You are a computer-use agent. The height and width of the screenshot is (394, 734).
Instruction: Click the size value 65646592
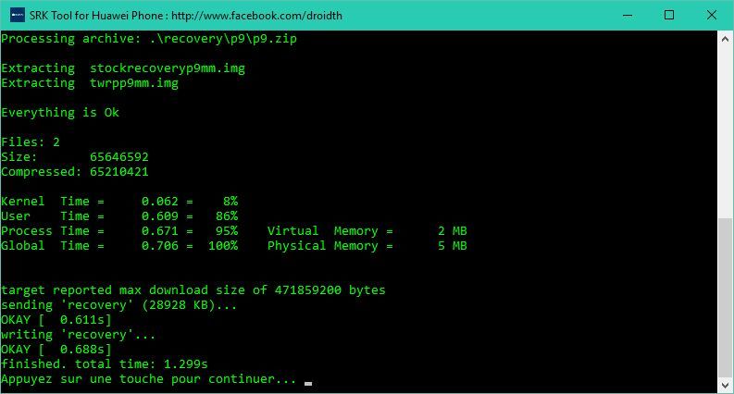click(x=118, y=156)
